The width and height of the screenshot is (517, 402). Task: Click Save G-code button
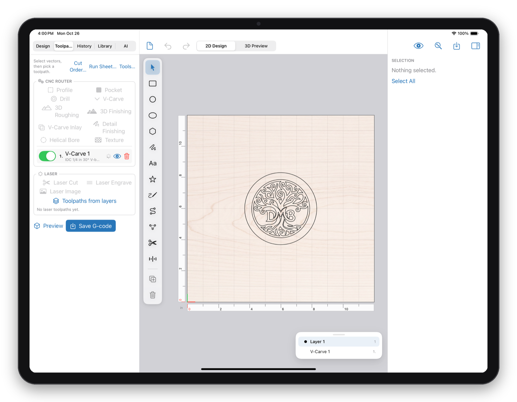91,226
